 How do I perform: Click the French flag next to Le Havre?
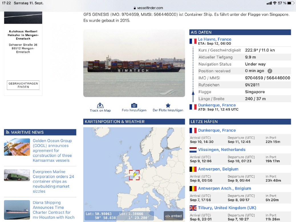click(193, 41)
